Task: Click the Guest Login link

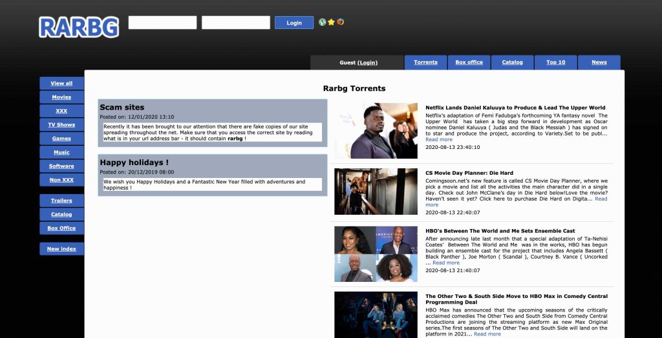Action: coord(367,63)
